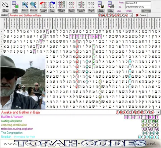161x148 pixels.
Task: Open the Codes dropdown arrow beside Cancel
Action: [131, 15]
